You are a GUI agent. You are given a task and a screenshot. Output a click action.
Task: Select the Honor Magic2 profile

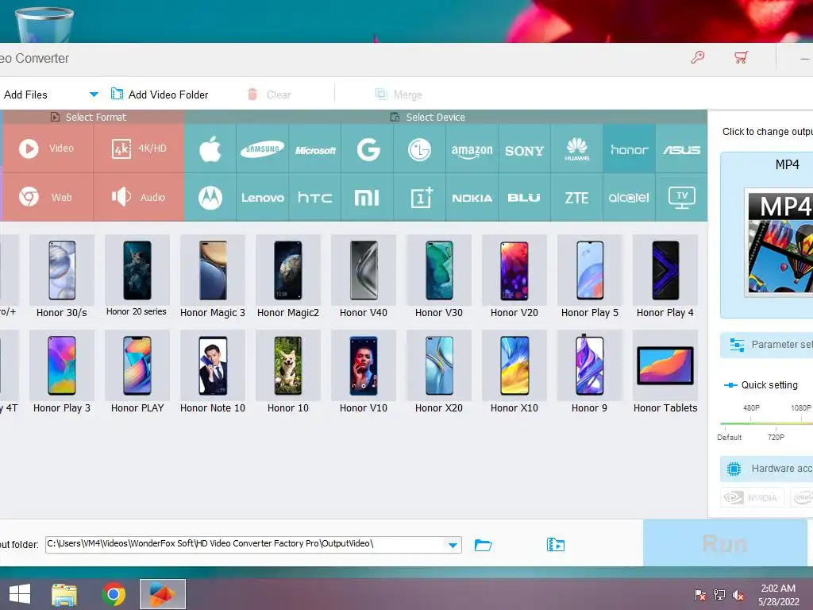(287, 276)
